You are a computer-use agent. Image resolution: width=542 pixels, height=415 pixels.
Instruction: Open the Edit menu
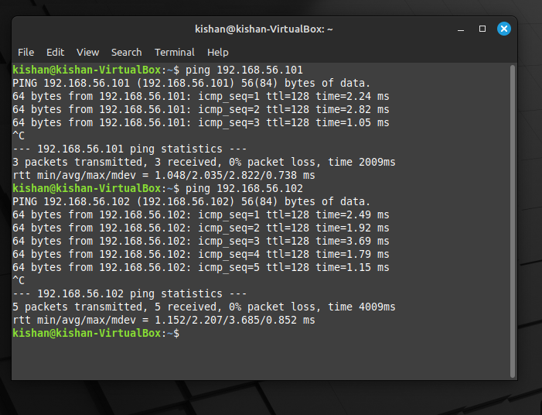(56, 53)
